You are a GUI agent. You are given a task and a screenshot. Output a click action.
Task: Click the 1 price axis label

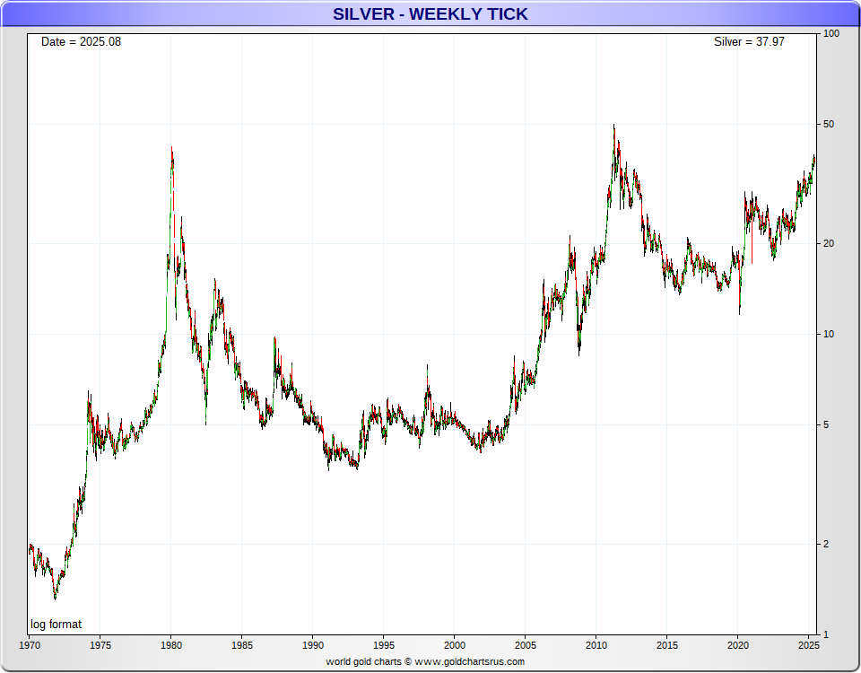pos(826,634)
